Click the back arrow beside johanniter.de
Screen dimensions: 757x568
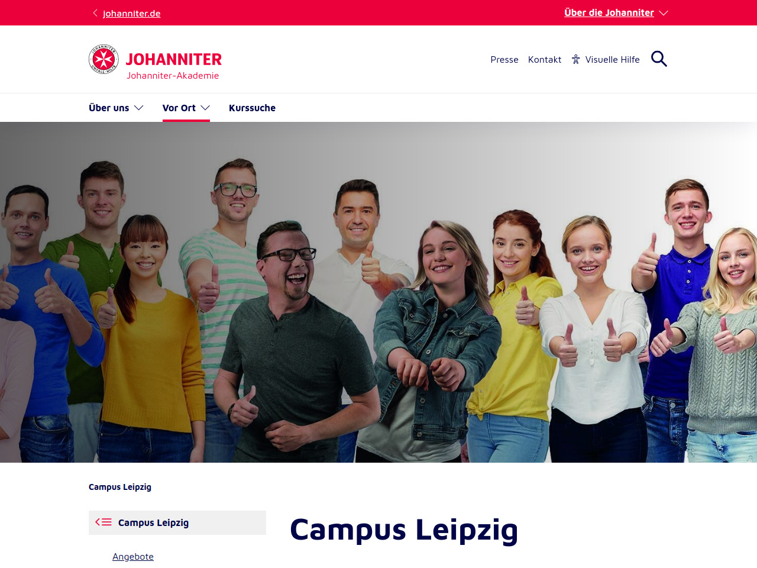point(95,13)
